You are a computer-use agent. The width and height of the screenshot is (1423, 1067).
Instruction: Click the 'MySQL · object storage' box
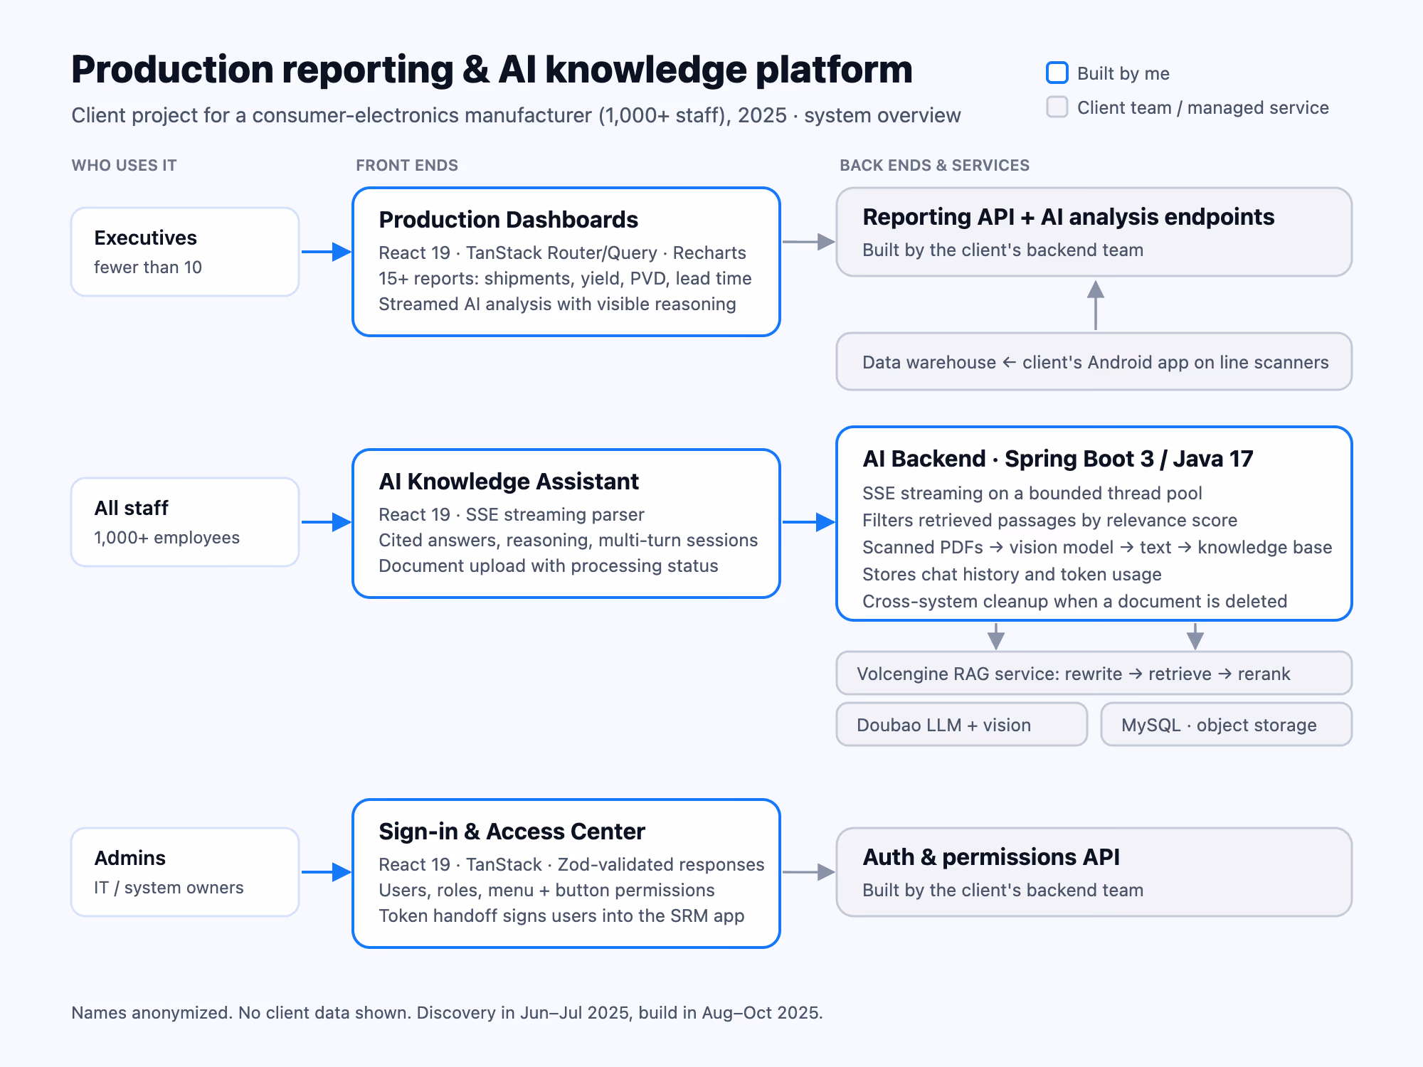pyautogui.click(x=1227, y=724)
